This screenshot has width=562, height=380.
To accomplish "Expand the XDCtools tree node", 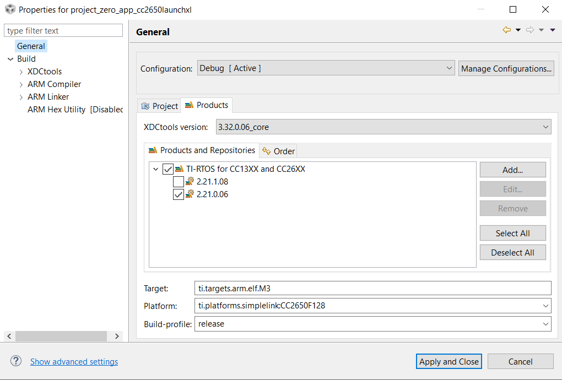I will click(x=21, y=72).
